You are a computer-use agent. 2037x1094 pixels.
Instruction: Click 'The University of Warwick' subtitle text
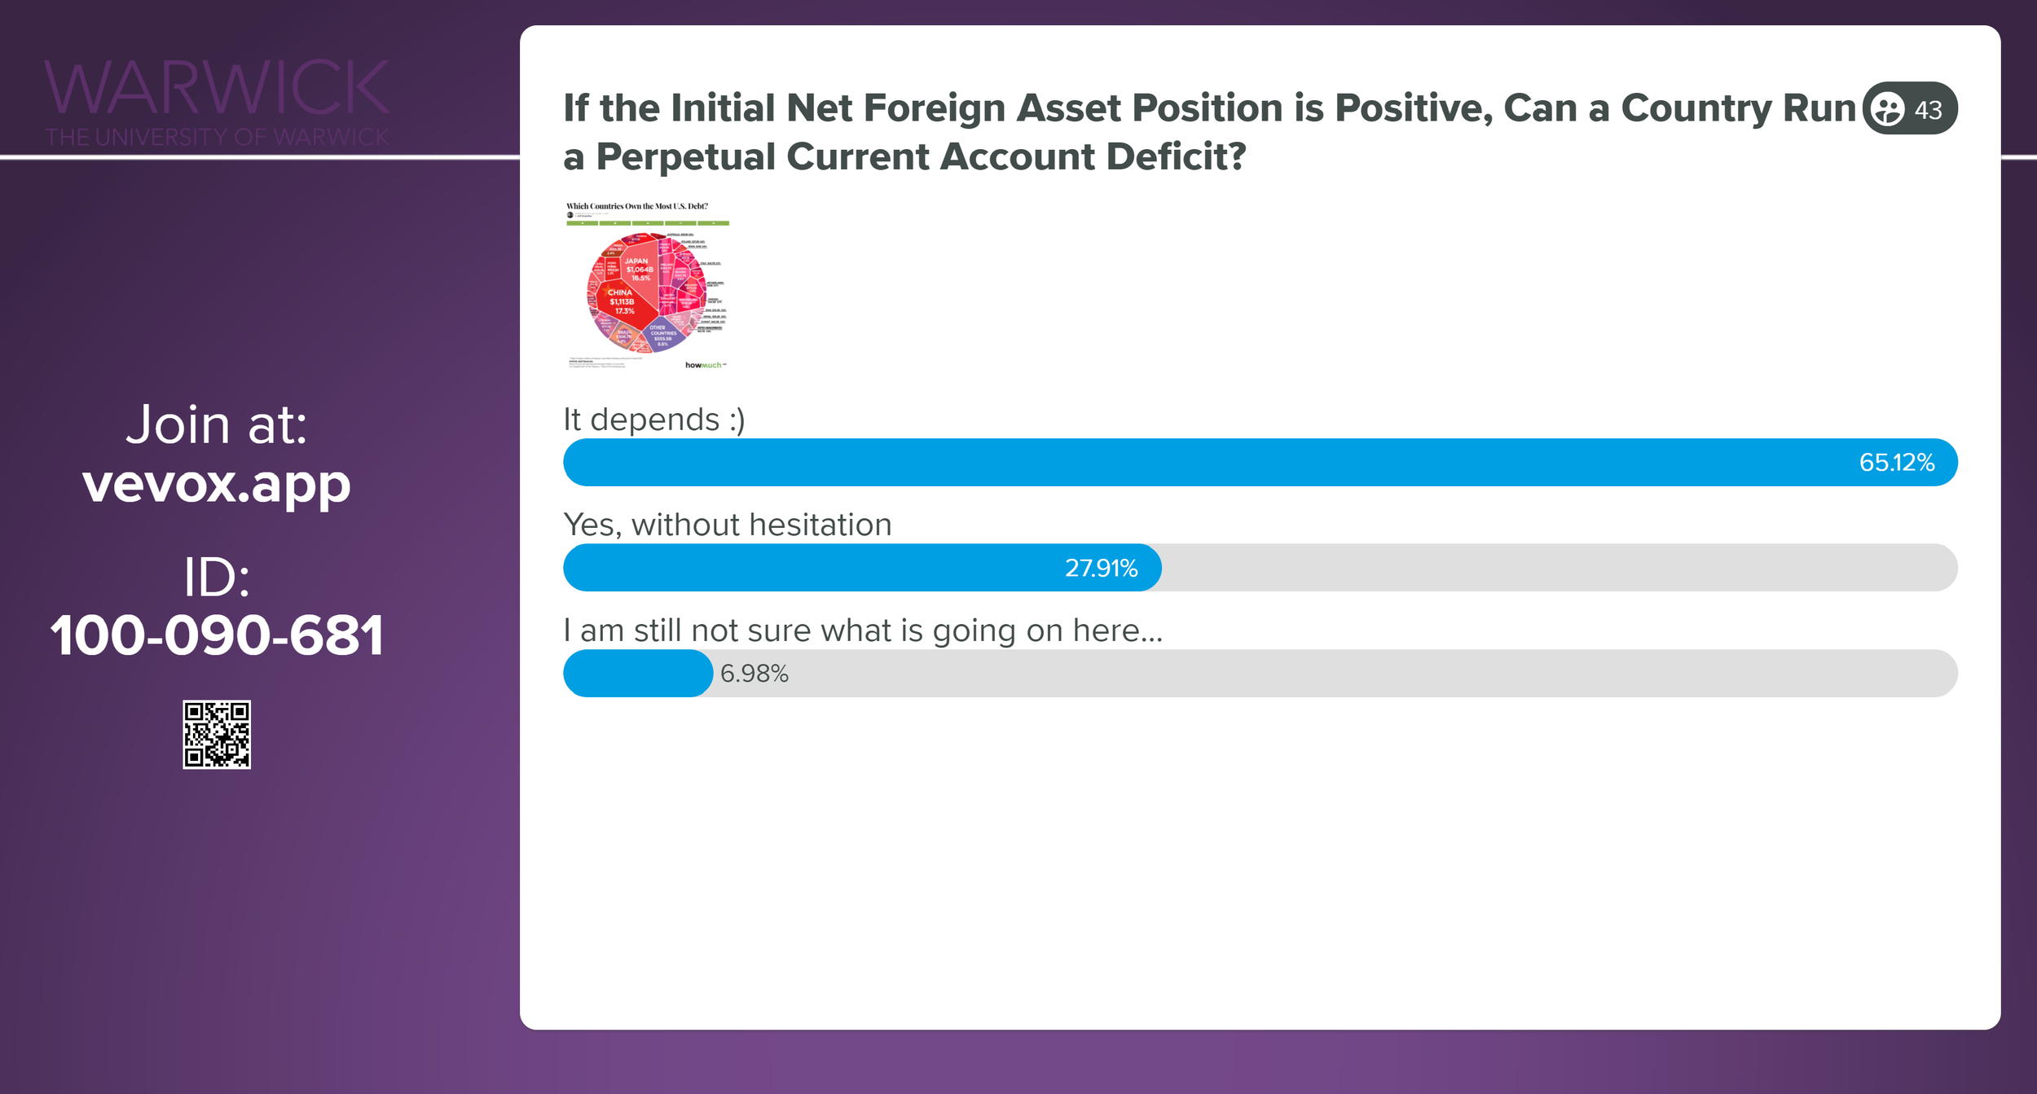click(x=217, y=137)
